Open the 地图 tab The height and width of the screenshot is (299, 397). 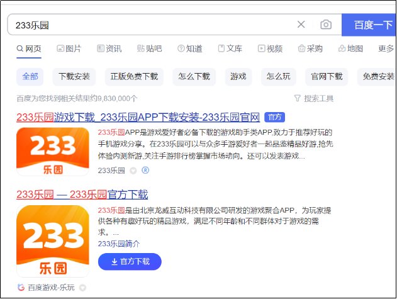(x=350, y=48)
